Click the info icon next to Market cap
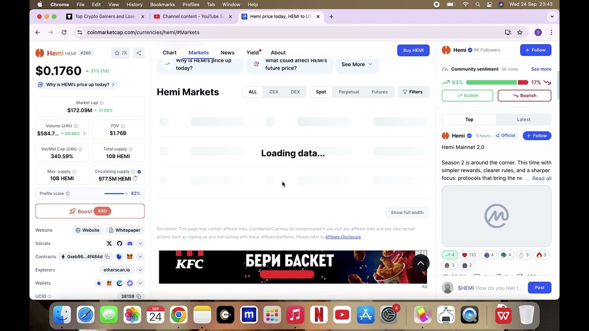This screenshot has height=331, width=589. (102, 103)
